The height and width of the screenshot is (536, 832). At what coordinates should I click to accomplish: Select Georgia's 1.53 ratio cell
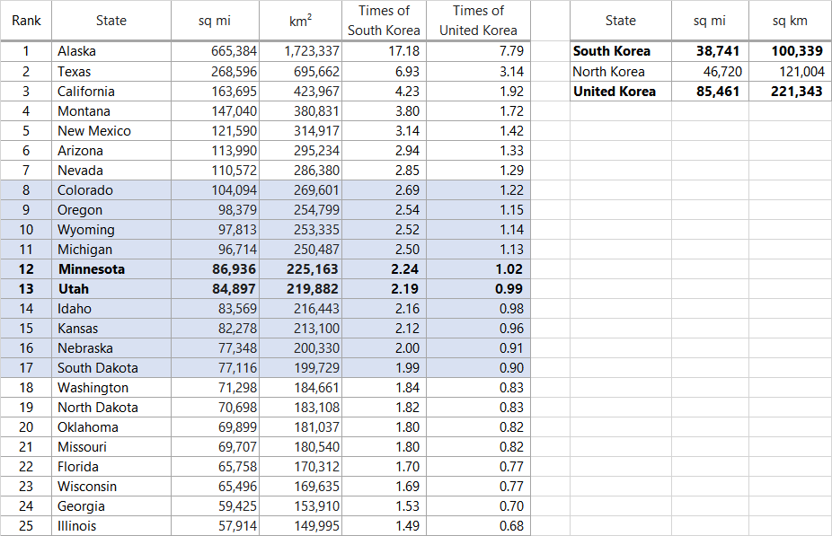[x=384, y=506]
